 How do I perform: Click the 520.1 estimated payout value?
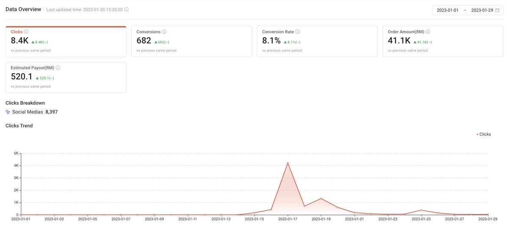(21, 77)
